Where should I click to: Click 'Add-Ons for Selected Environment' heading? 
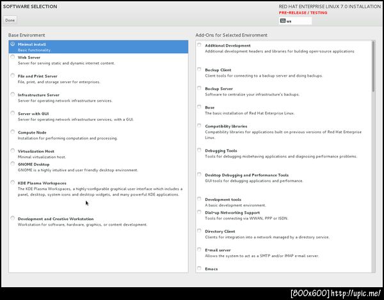[231, 35]
